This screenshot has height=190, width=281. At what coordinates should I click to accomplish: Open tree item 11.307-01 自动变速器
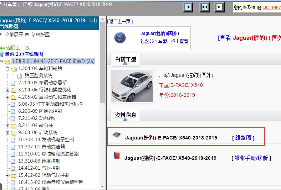(42, 147)
